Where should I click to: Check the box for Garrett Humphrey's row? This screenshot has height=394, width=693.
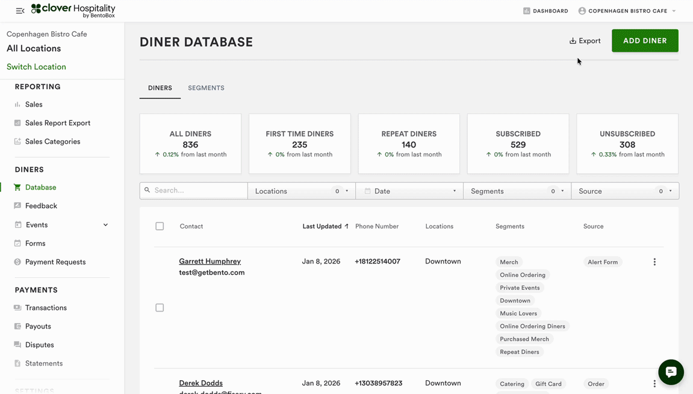click(160, 308)
